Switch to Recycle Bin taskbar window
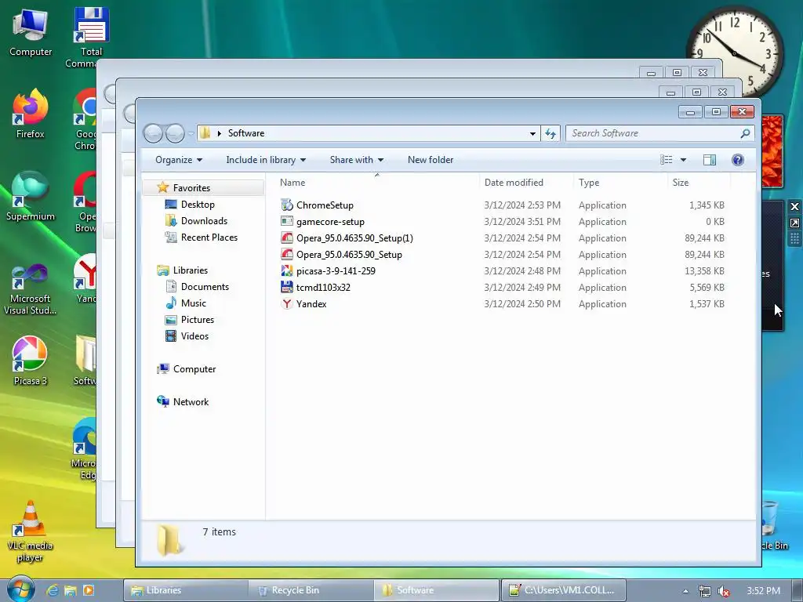 point(311,590)
